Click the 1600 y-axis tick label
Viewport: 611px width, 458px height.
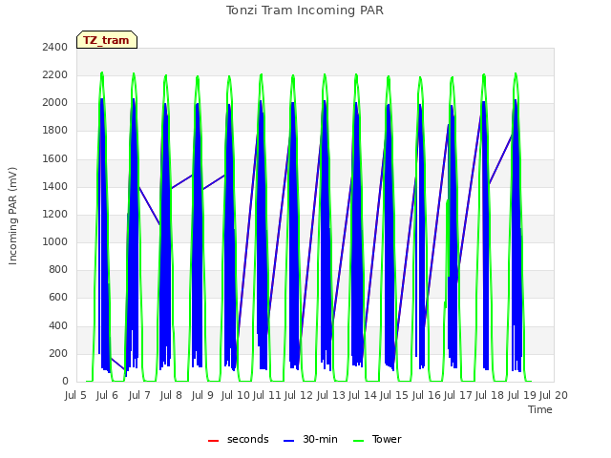pyautogui.click(x=55, y=158)
